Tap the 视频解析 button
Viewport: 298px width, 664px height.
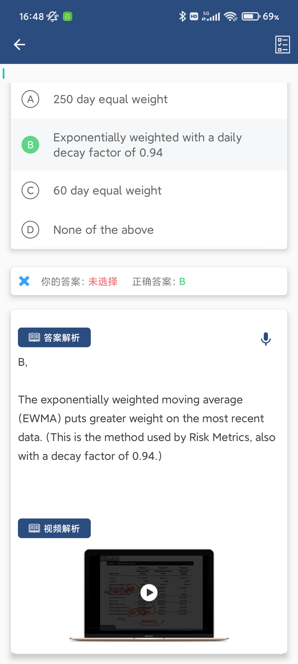coord(54,528)
